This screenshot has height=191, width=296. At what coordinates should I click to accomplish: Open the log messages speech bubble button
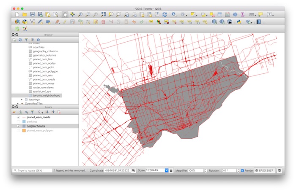(x=280, y=170)
